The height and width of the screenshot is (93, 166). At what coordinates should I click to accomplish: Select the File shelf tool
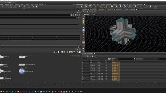[37, 7]
